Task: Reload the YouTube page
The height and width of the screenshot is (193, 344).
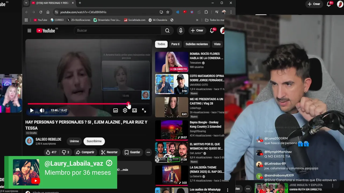Action: click(x=41, y=12)
